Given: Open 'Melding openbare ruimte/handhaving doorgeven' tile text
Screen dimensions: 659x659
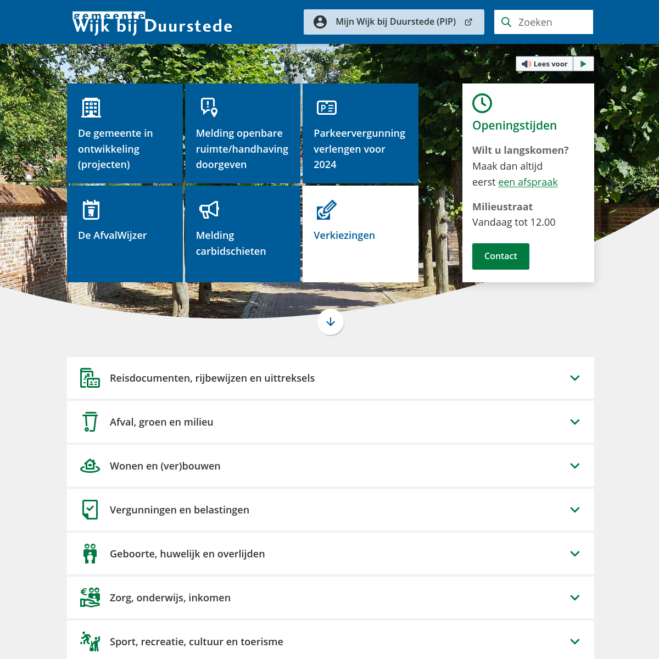Looking at the screenshot, I should pos(242,149).
